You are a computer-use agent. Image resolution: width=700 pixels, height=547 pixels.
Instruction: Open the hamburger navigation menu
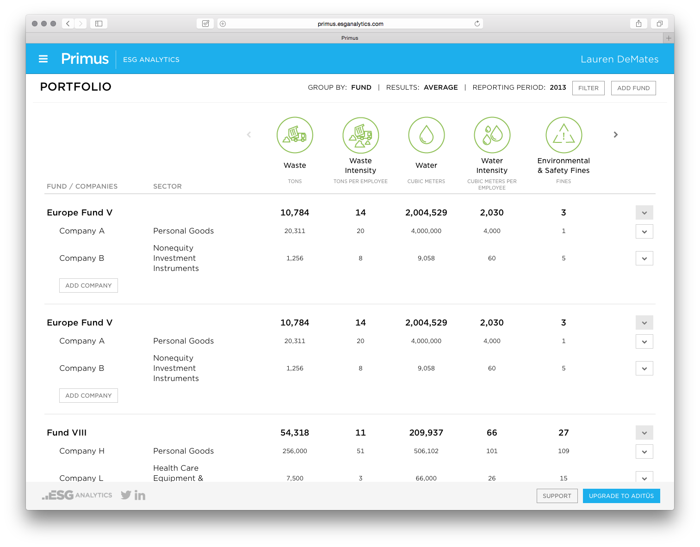43,59
